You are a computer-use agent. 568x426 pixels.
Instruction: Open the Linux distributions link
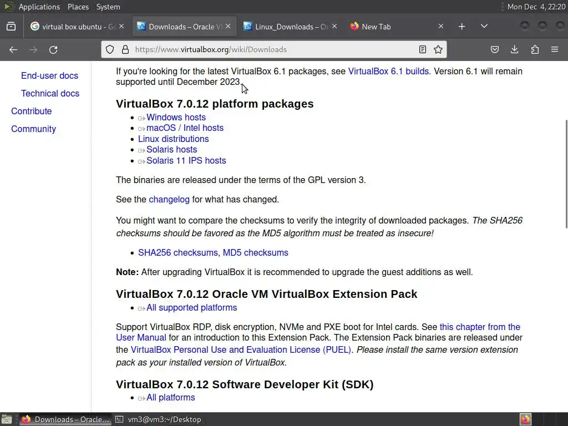(x=173, y=139)
